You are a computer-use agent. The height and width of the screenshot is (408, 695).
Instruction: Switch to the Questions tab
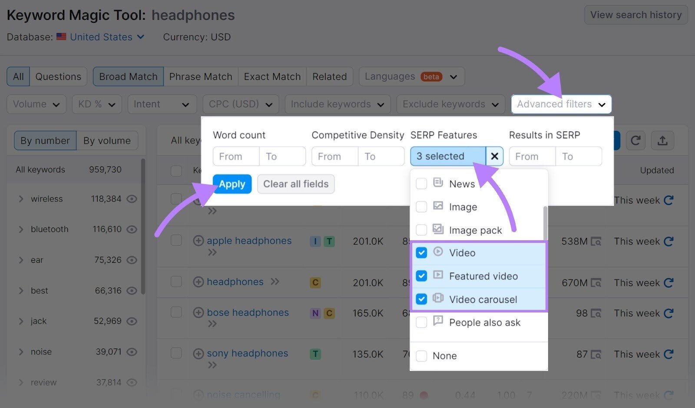(x=58, y=76)
